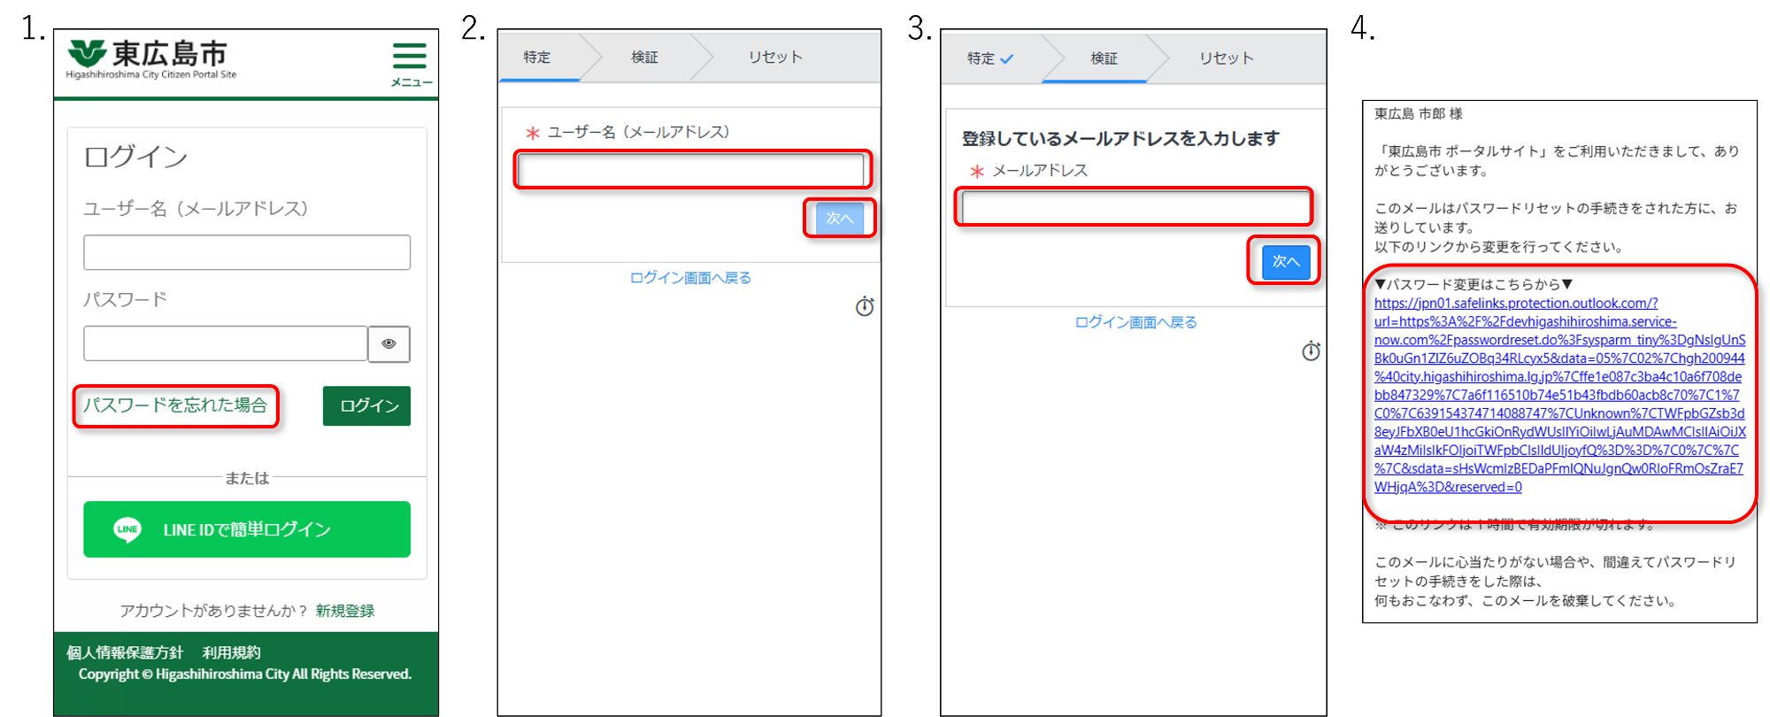Open 利用規約 footer link

232,652
